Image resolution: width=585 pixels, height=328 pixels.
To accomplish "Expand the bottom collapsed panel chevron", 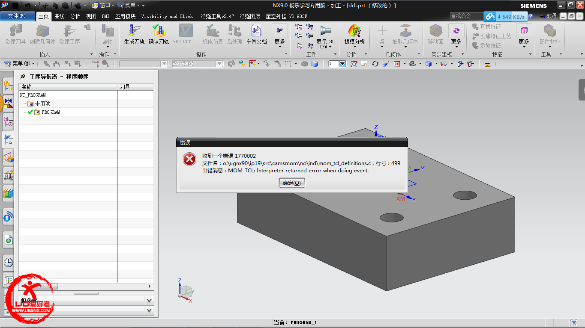I will (x=149, y=310).
